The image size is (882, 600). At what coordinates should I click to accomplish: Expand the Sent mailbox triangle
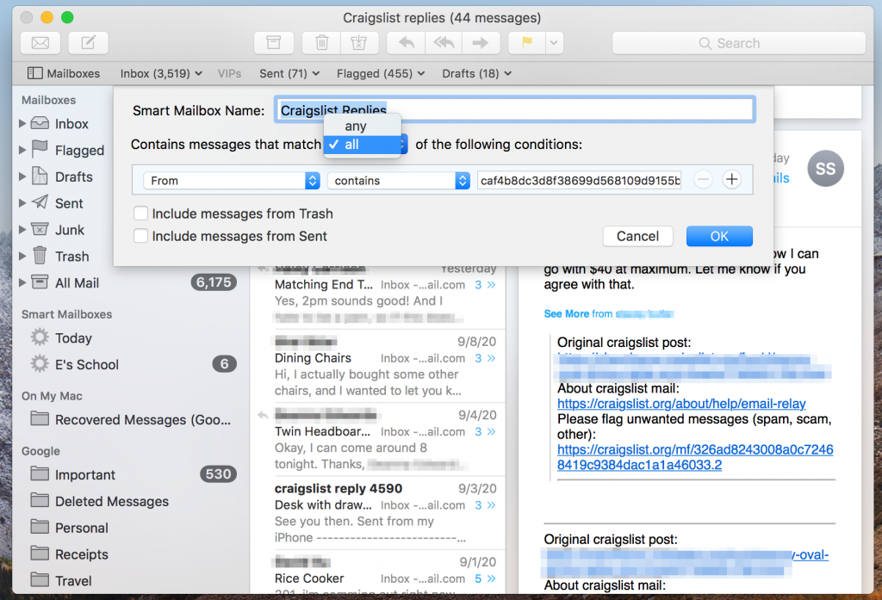point(22,203)
